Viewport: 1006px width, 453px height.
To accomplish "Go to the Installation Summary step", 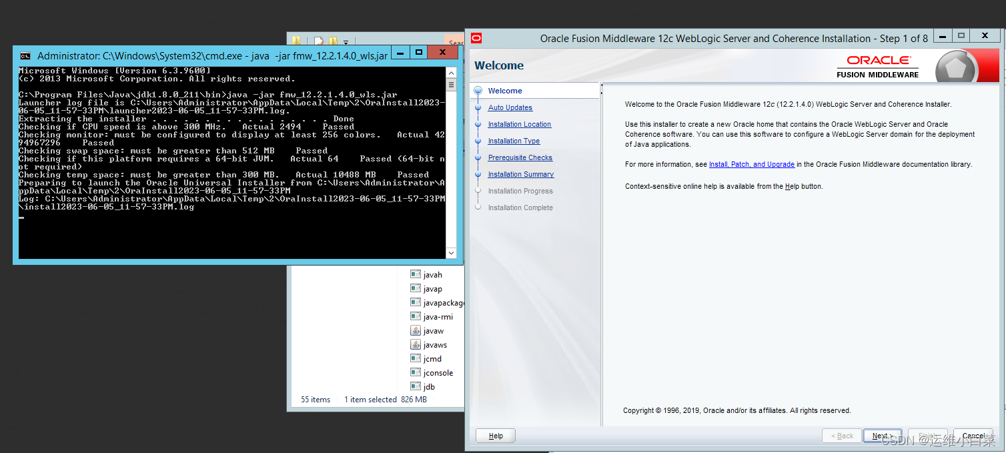I will coord(520,174).
